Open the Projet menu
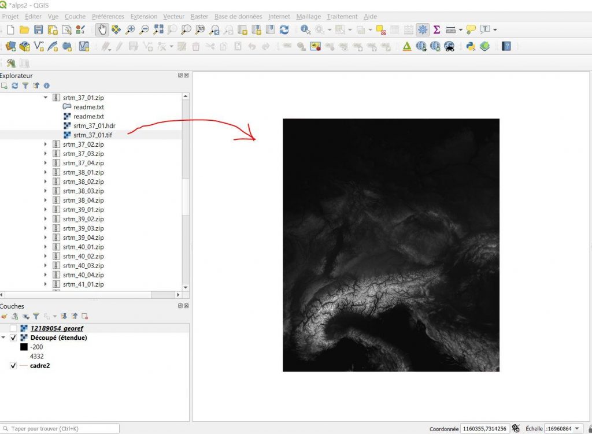592x434 pixels. (10, 17)
